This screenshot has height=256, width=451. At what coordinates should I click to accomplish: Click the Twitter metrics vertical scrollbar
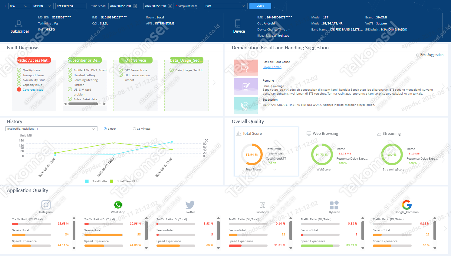[218, 230]
